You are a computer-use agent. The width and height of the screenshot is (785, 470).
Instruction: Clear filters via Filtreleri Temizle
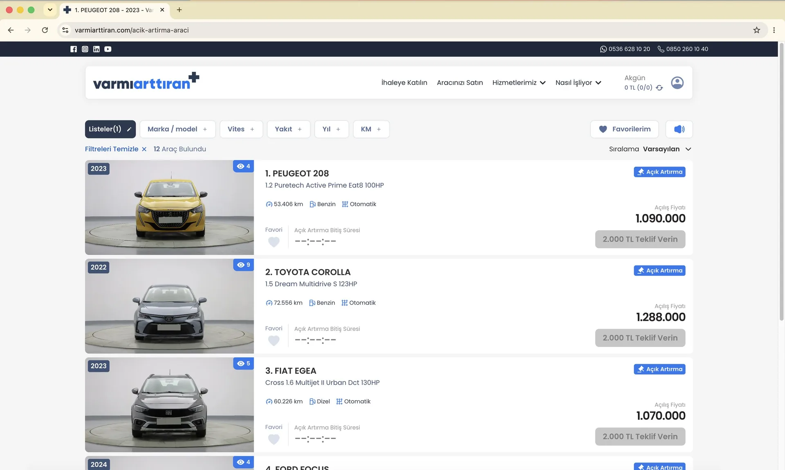click(116, 149)
